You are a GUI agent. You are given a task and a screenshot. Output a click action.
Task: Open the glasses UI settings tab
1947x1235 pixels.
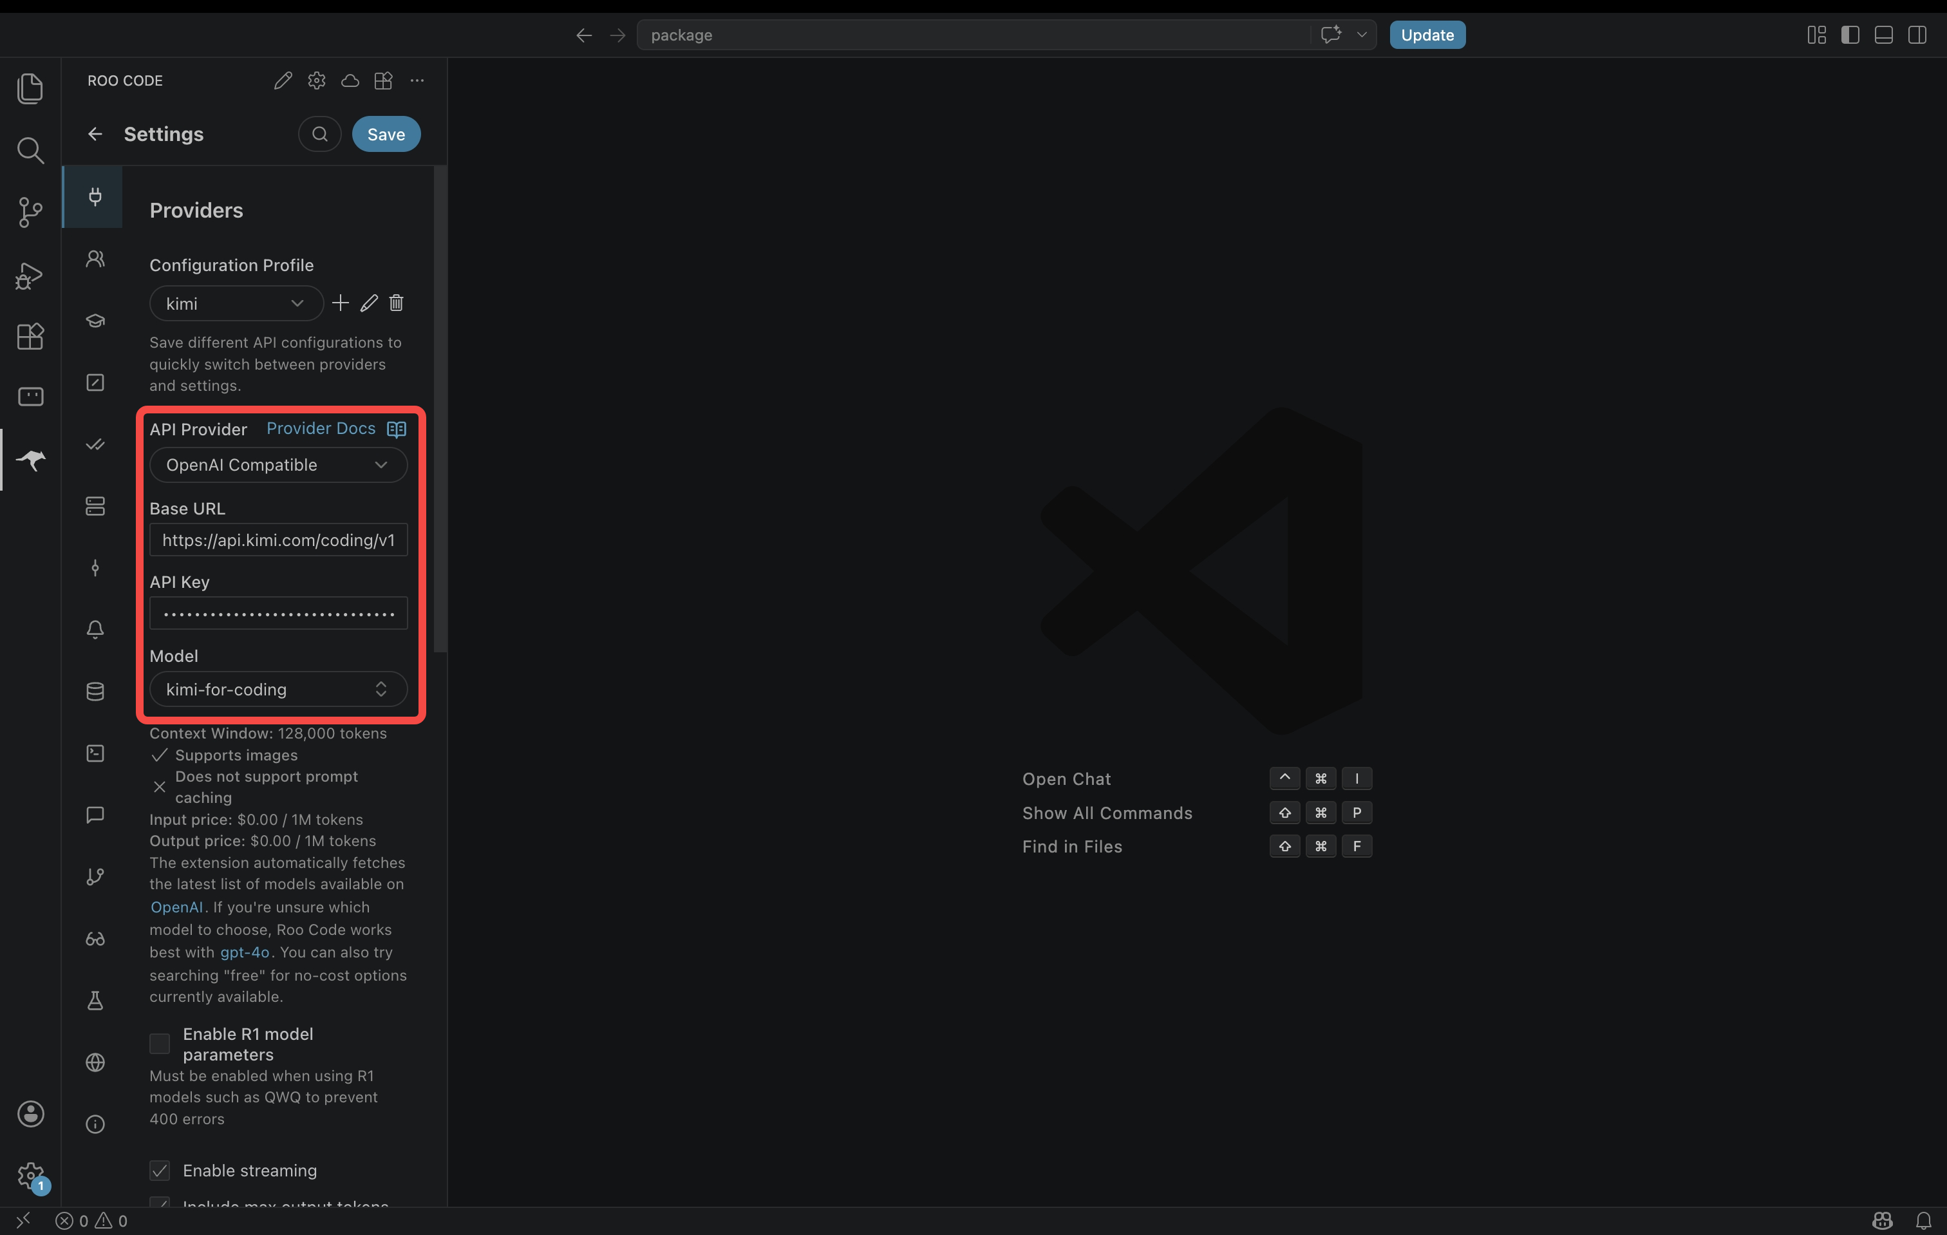point(95,938)
